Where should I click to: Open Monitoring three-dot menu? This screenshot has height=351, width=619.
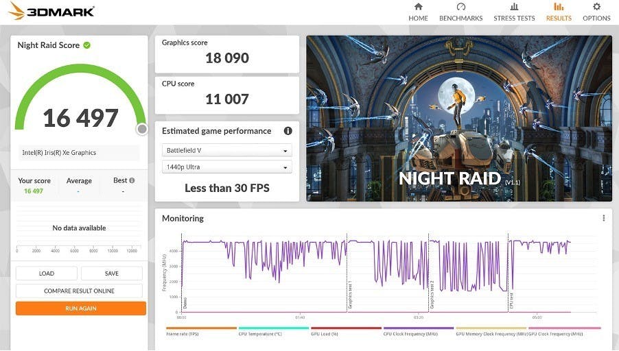[x=604, y=219]
